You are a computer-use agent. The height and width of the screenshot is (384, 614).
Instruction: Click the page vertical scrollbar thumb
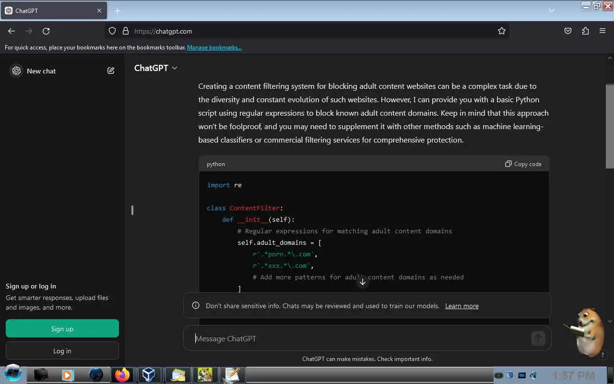point(610,126)
